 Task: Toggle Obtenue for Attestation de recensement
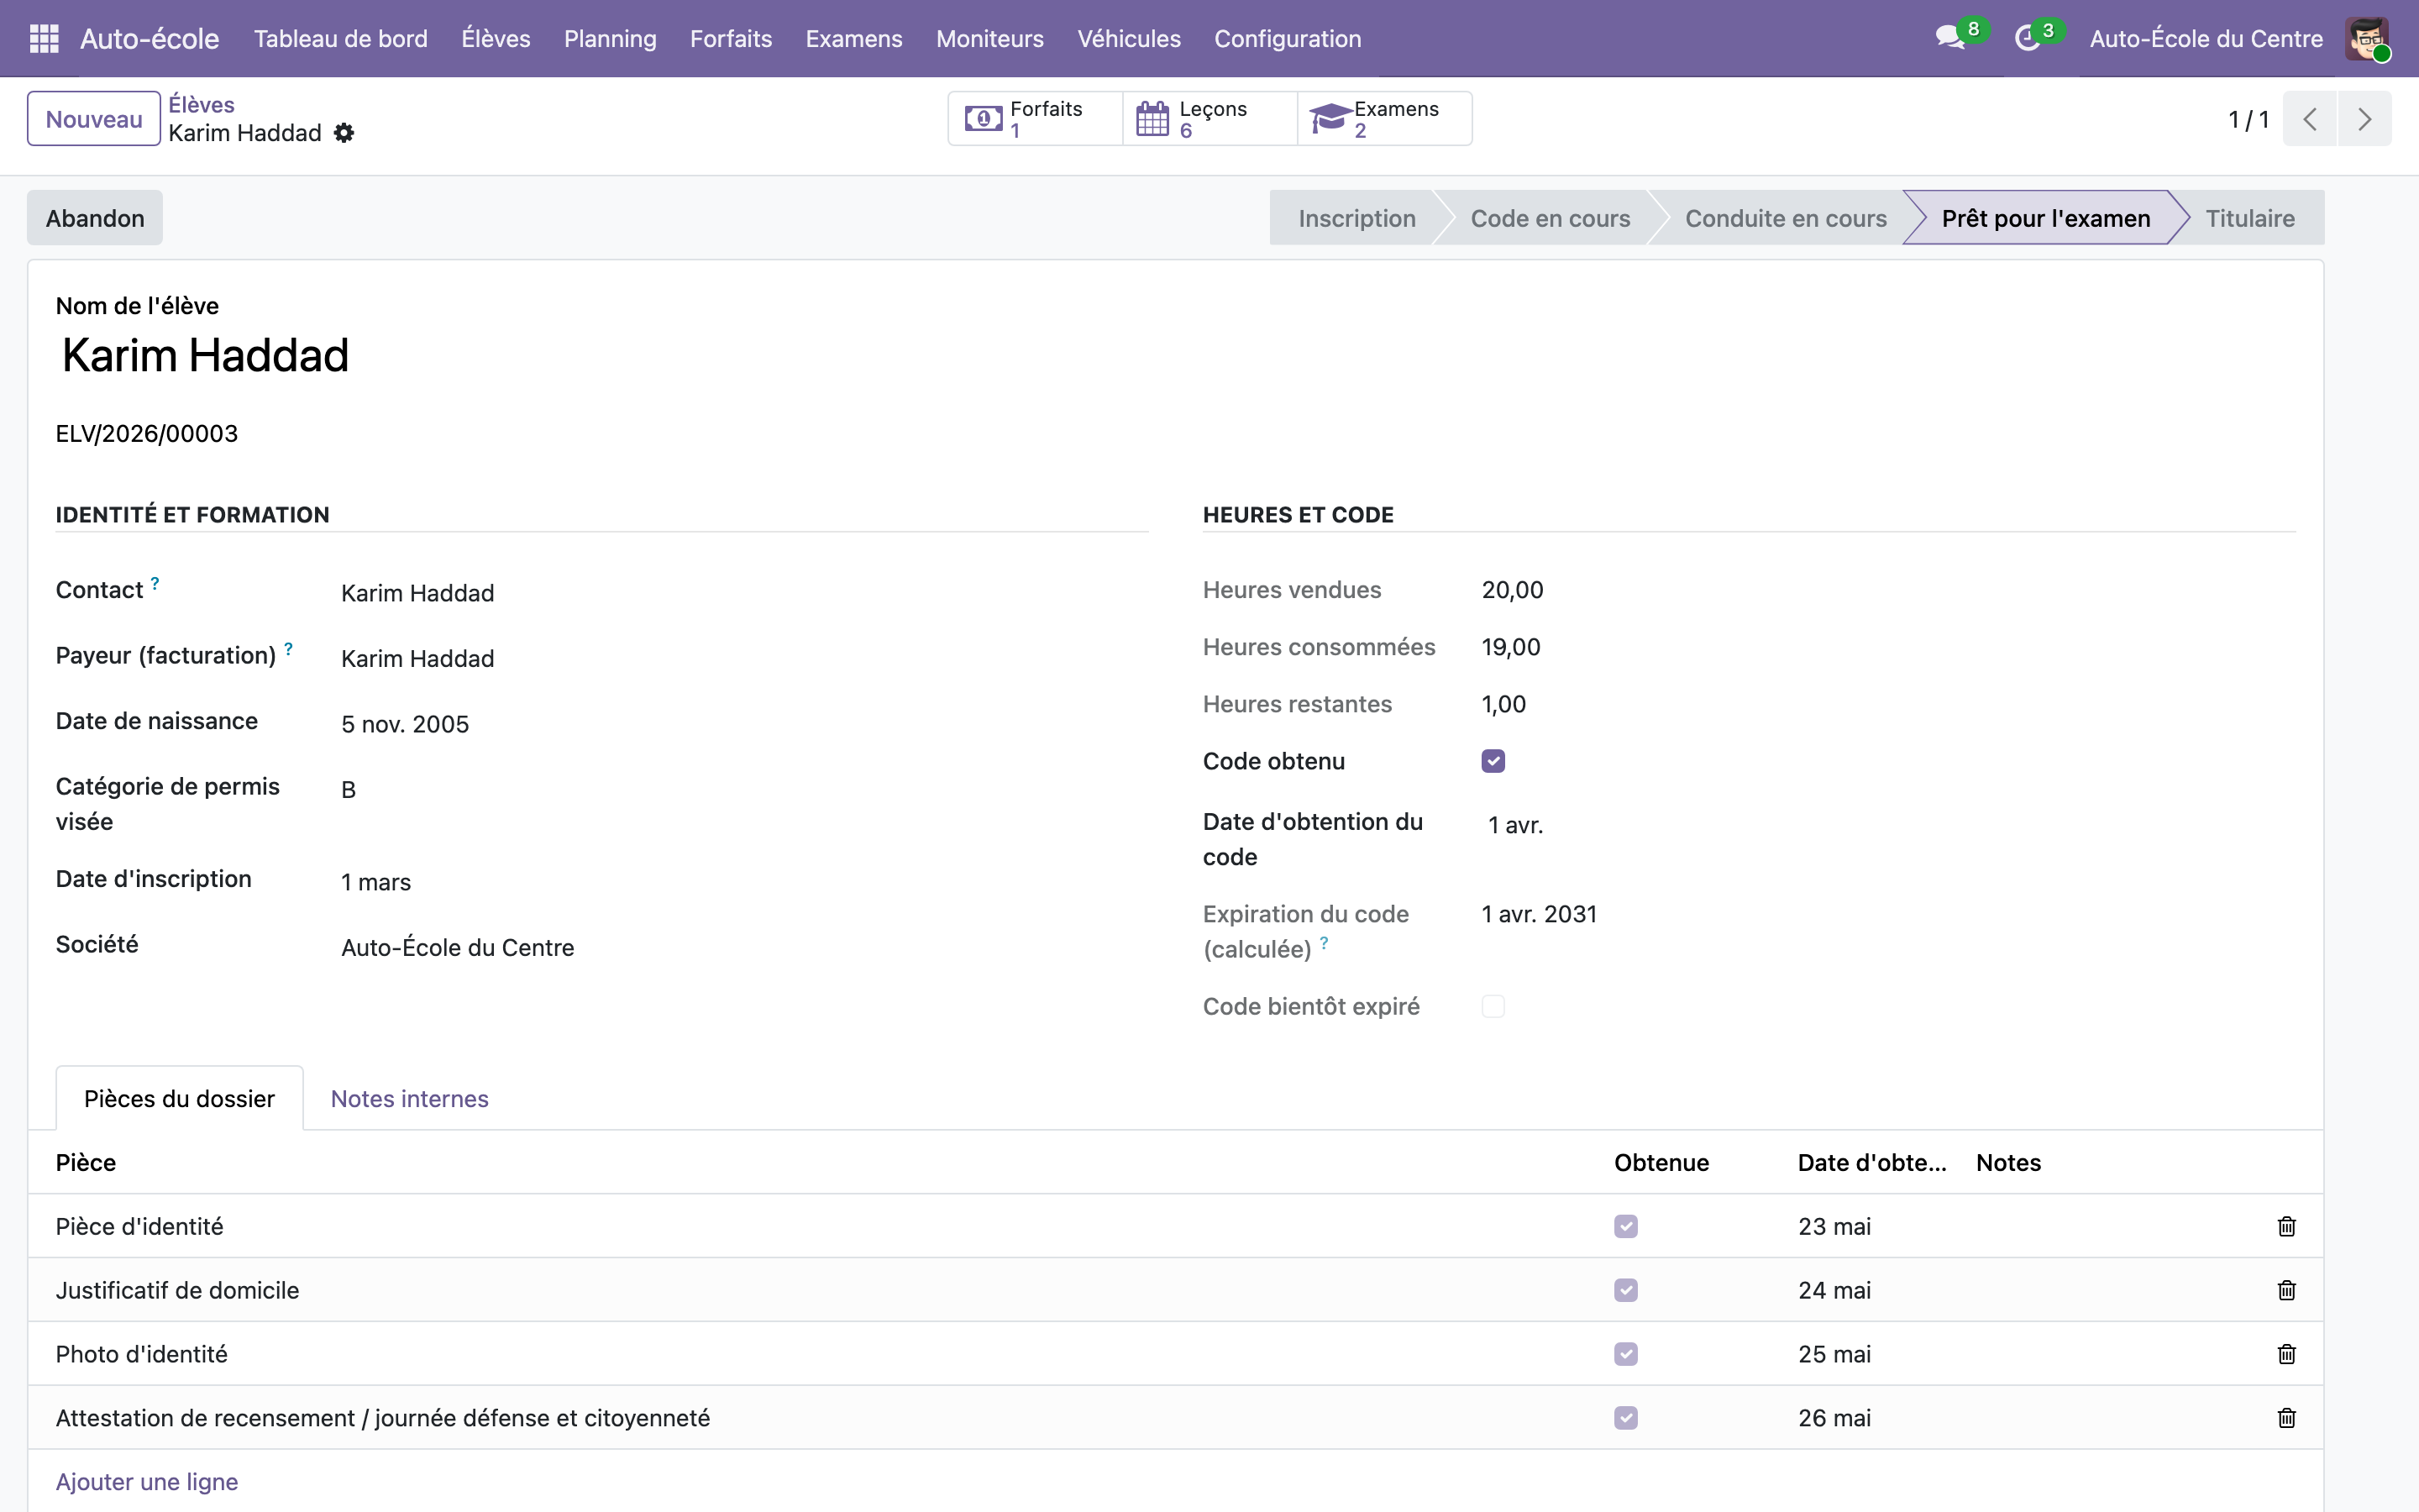[1625, 1418]
